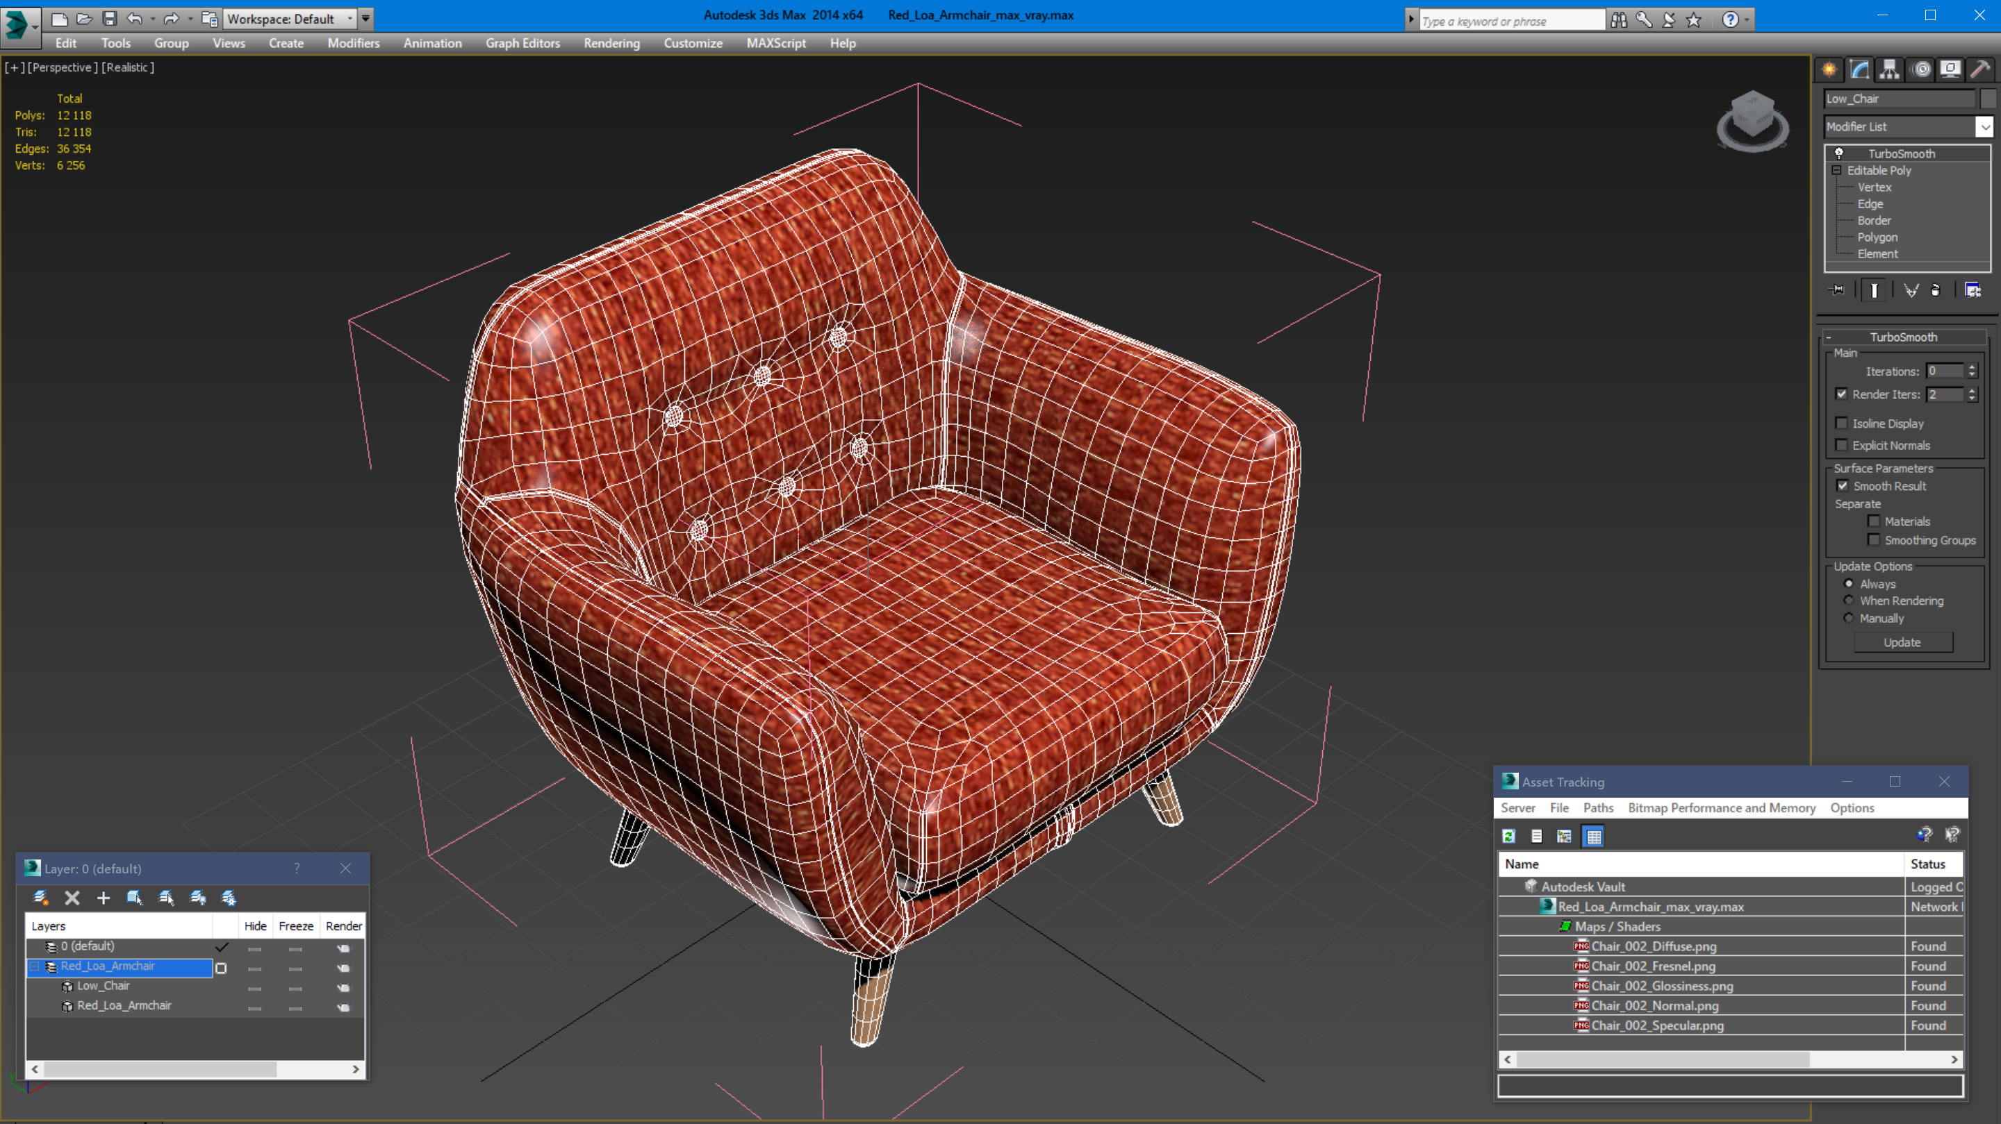Click the Create New Layer icon
The width and height of the screenshot is (2001, 1124).
40,898
